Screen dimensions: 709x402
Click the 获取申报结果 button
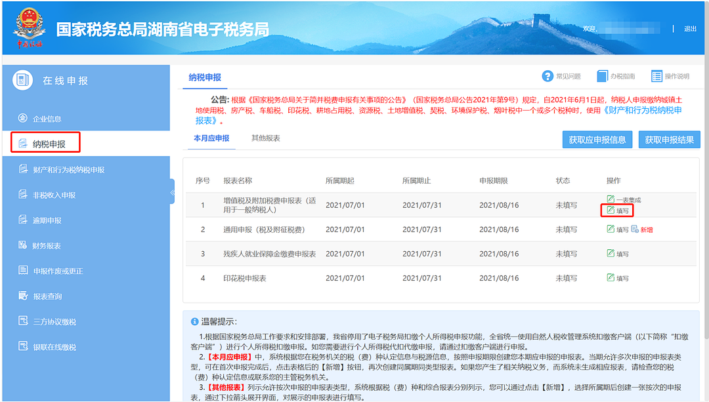pyautogui.click(x=669, y=140)
